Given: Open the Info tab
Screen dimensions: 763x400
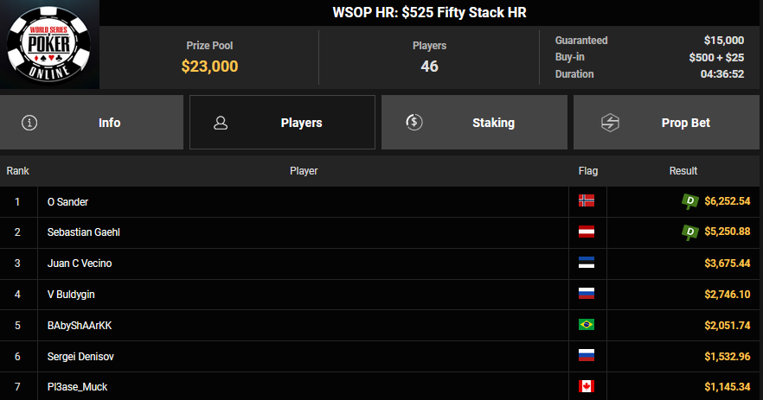Looking at the screenshot, I should coord(92,123).
